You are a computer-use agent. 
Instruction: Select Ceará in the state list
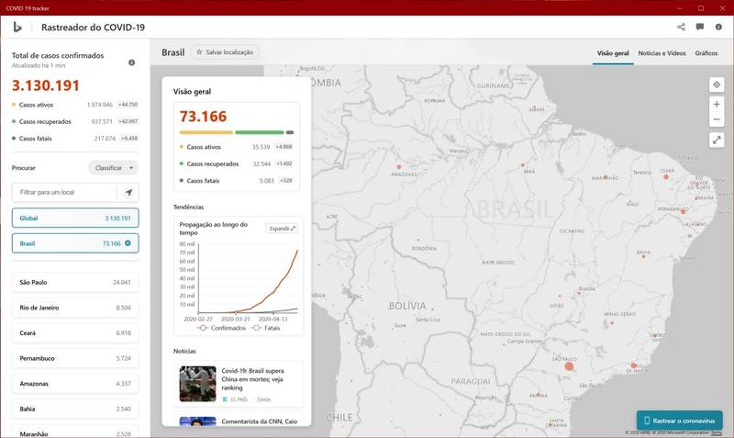pos(75,333)
